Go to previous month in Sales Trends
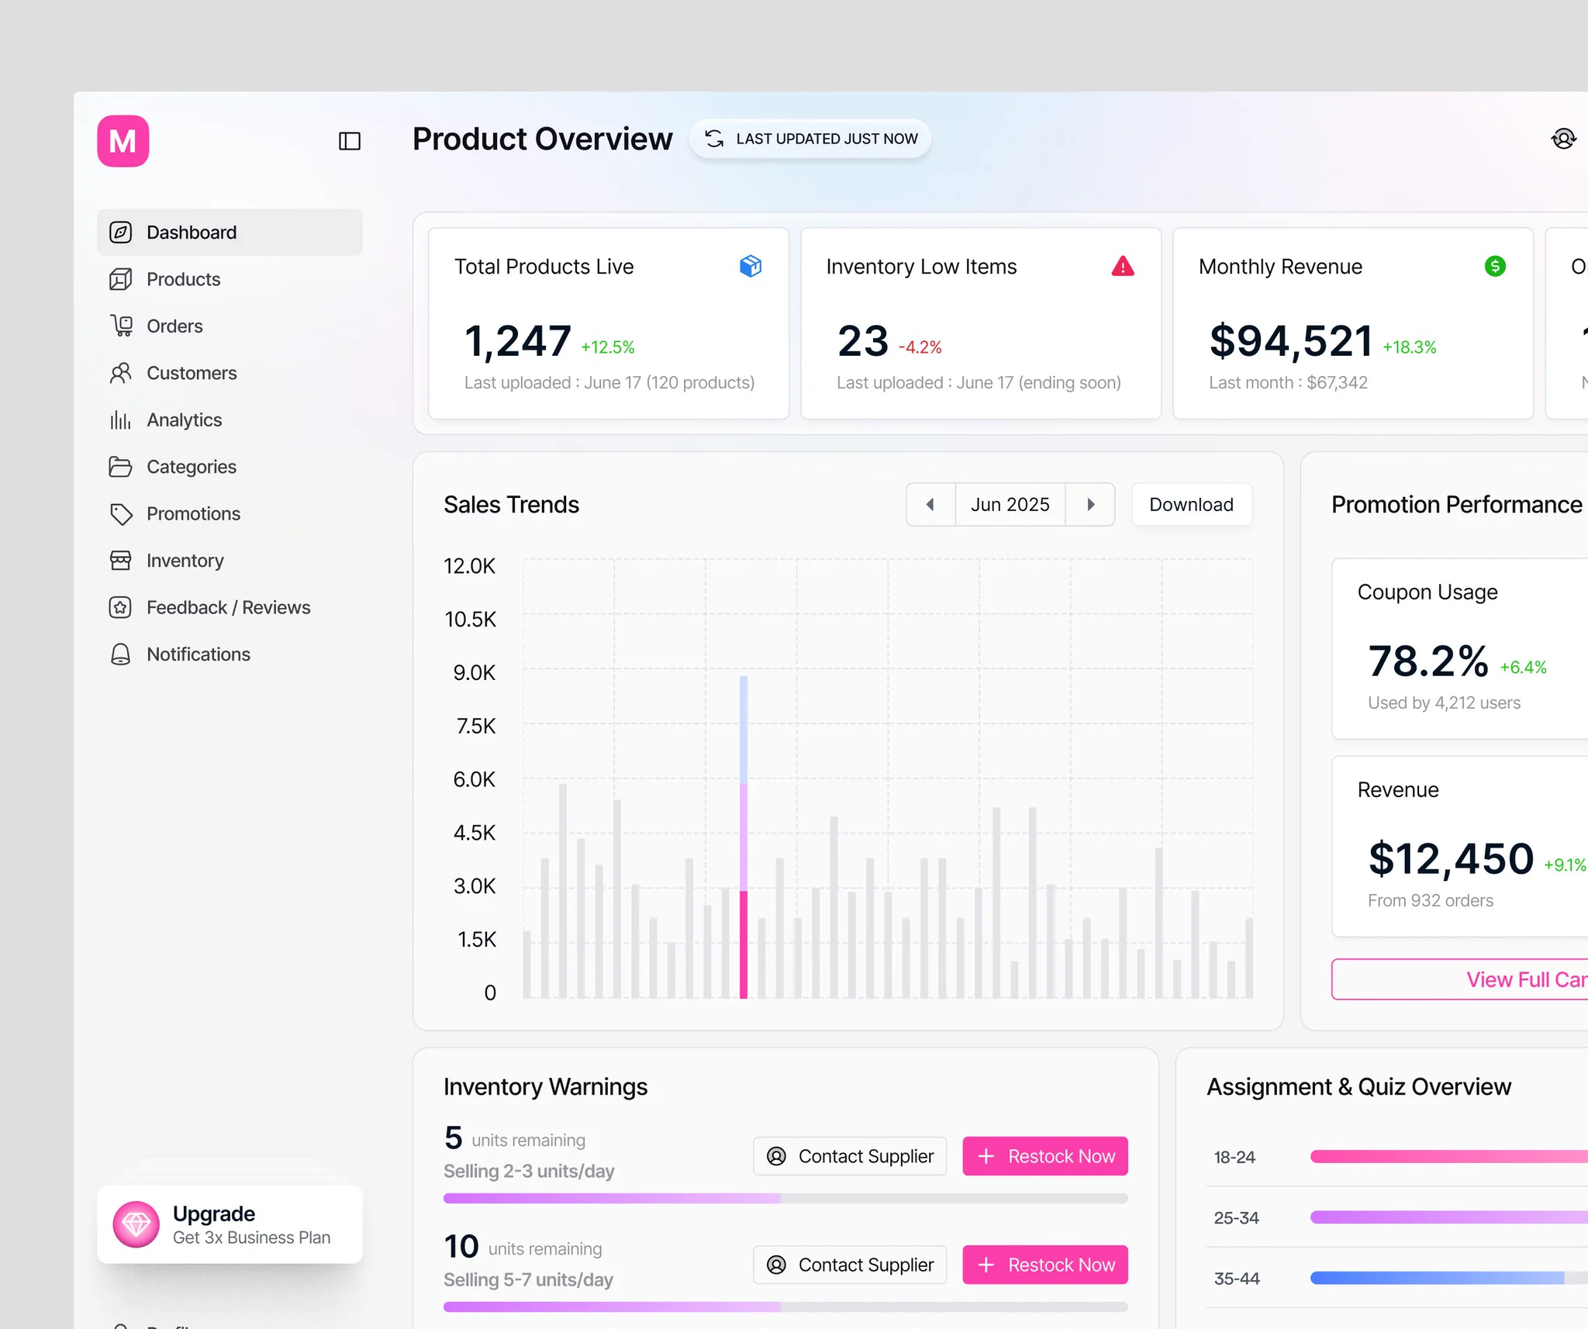1588x1329 pixels. pos(930,505)
